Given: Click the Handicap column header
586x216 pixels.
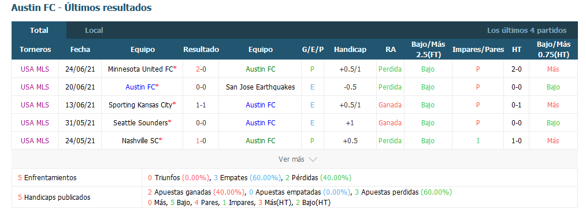Looking at the screenshot, I should (350, 50).
